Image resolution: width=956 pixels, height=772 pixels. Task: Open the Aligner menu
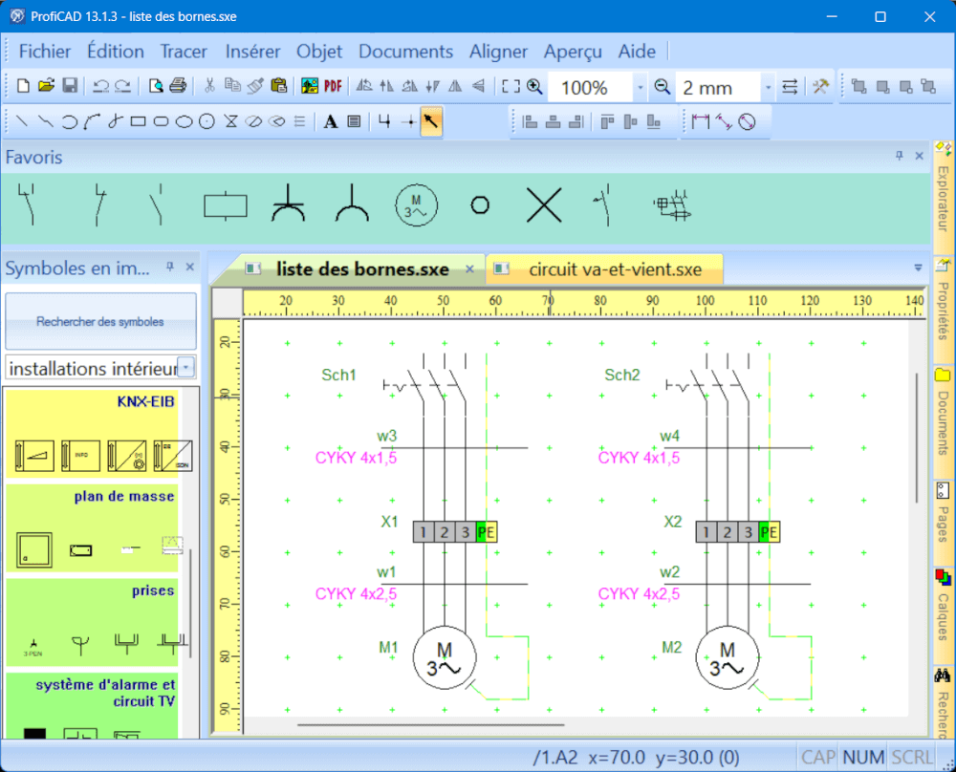pos(498,52)
